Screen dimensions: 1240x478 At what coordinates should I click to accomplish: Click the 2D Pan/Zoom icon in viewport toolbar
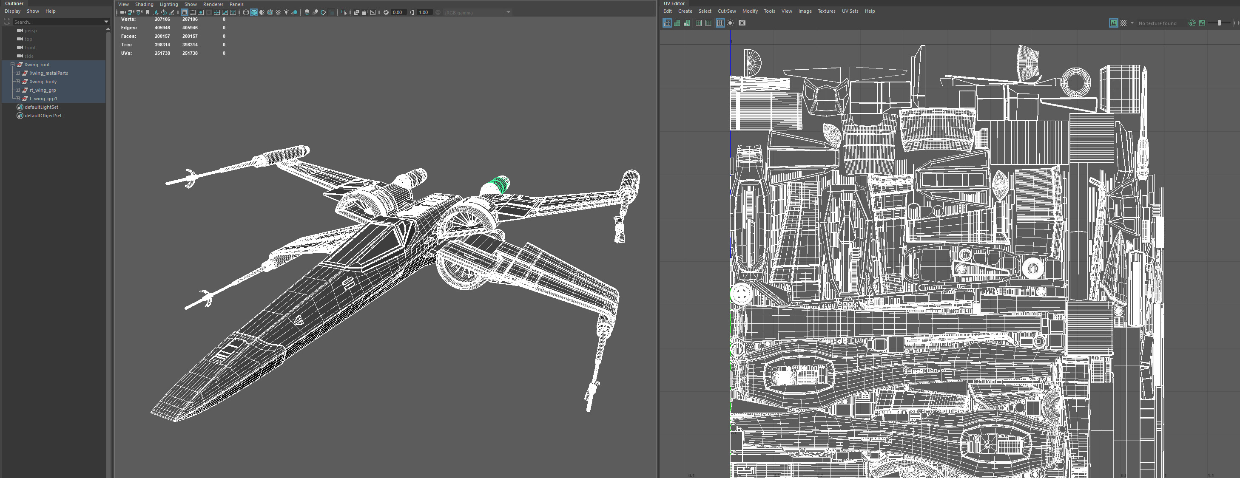(164, 12)
